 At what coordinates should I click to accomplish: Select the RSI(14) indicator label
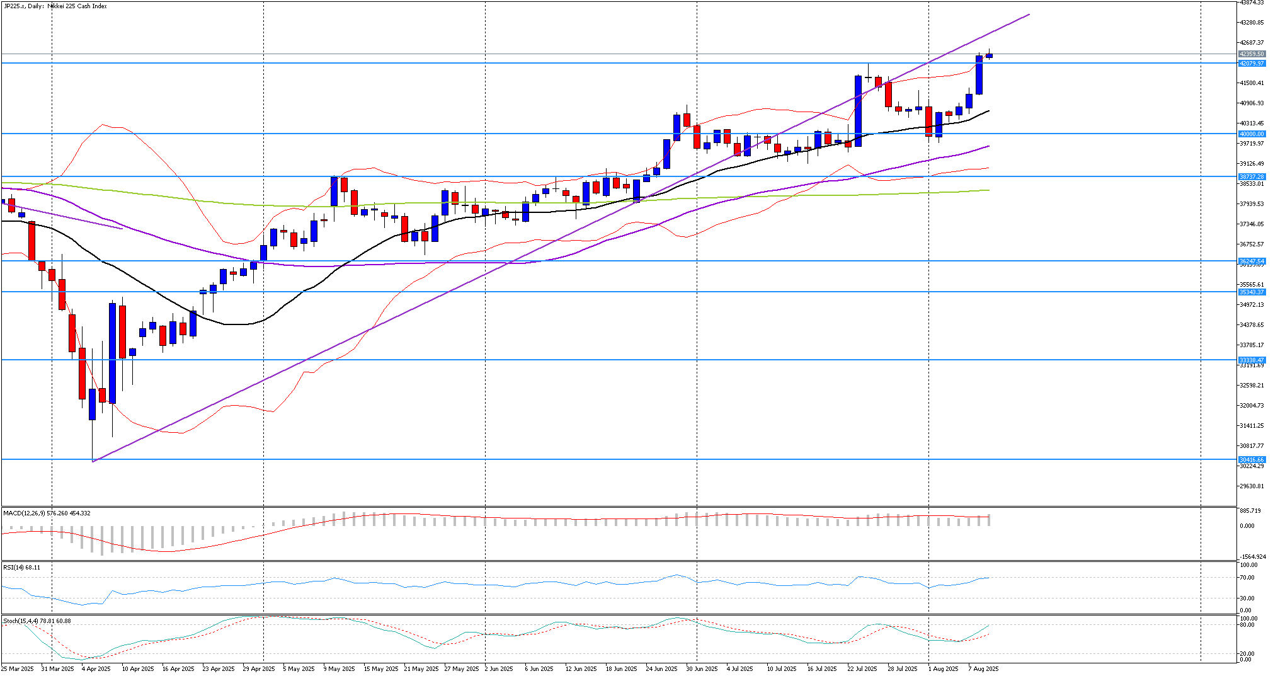point(21,568)
